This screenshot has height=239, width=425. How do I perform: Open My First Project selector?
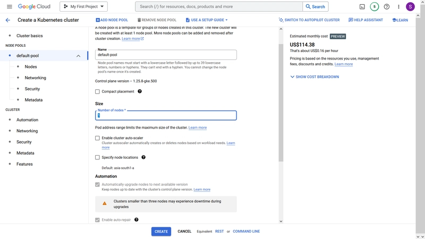click(x=83, y=6)
